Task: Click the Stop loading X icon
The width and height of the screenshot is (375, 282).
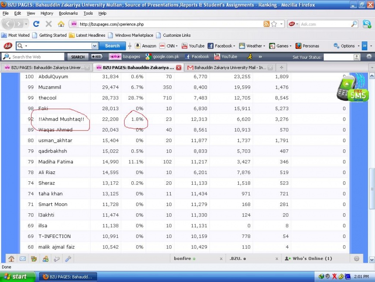Action: tap(48, 24)
